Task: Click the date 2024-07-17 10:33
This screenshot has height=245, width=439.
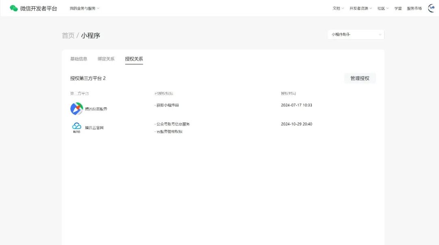Action: 296,105
